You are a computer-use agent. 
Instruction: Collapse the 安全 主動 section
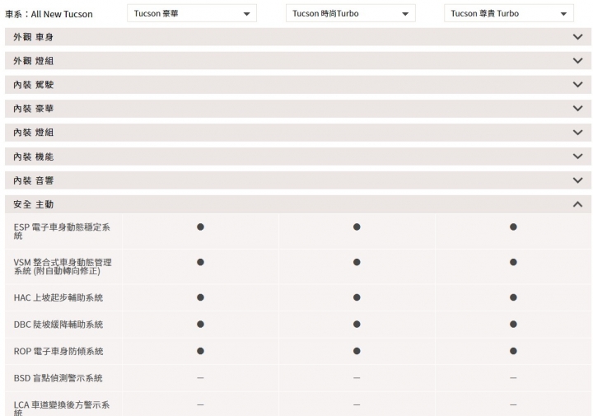(x=298, y=204)
